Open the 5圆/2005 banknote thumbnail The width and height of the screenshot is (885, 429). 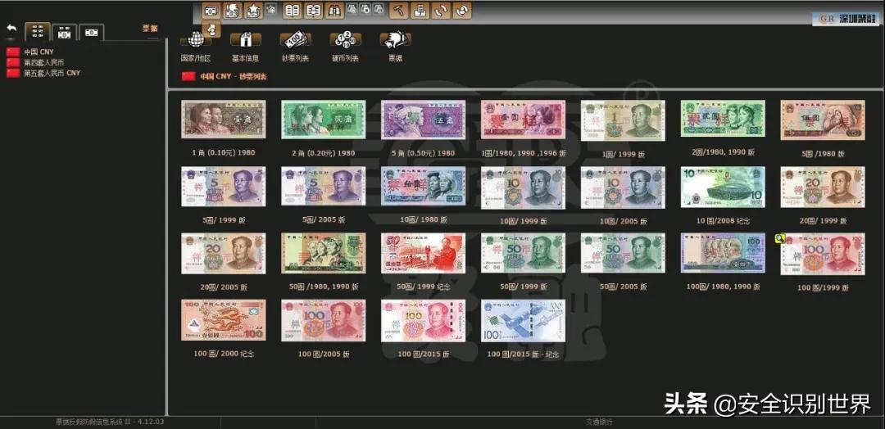point(324,187)
